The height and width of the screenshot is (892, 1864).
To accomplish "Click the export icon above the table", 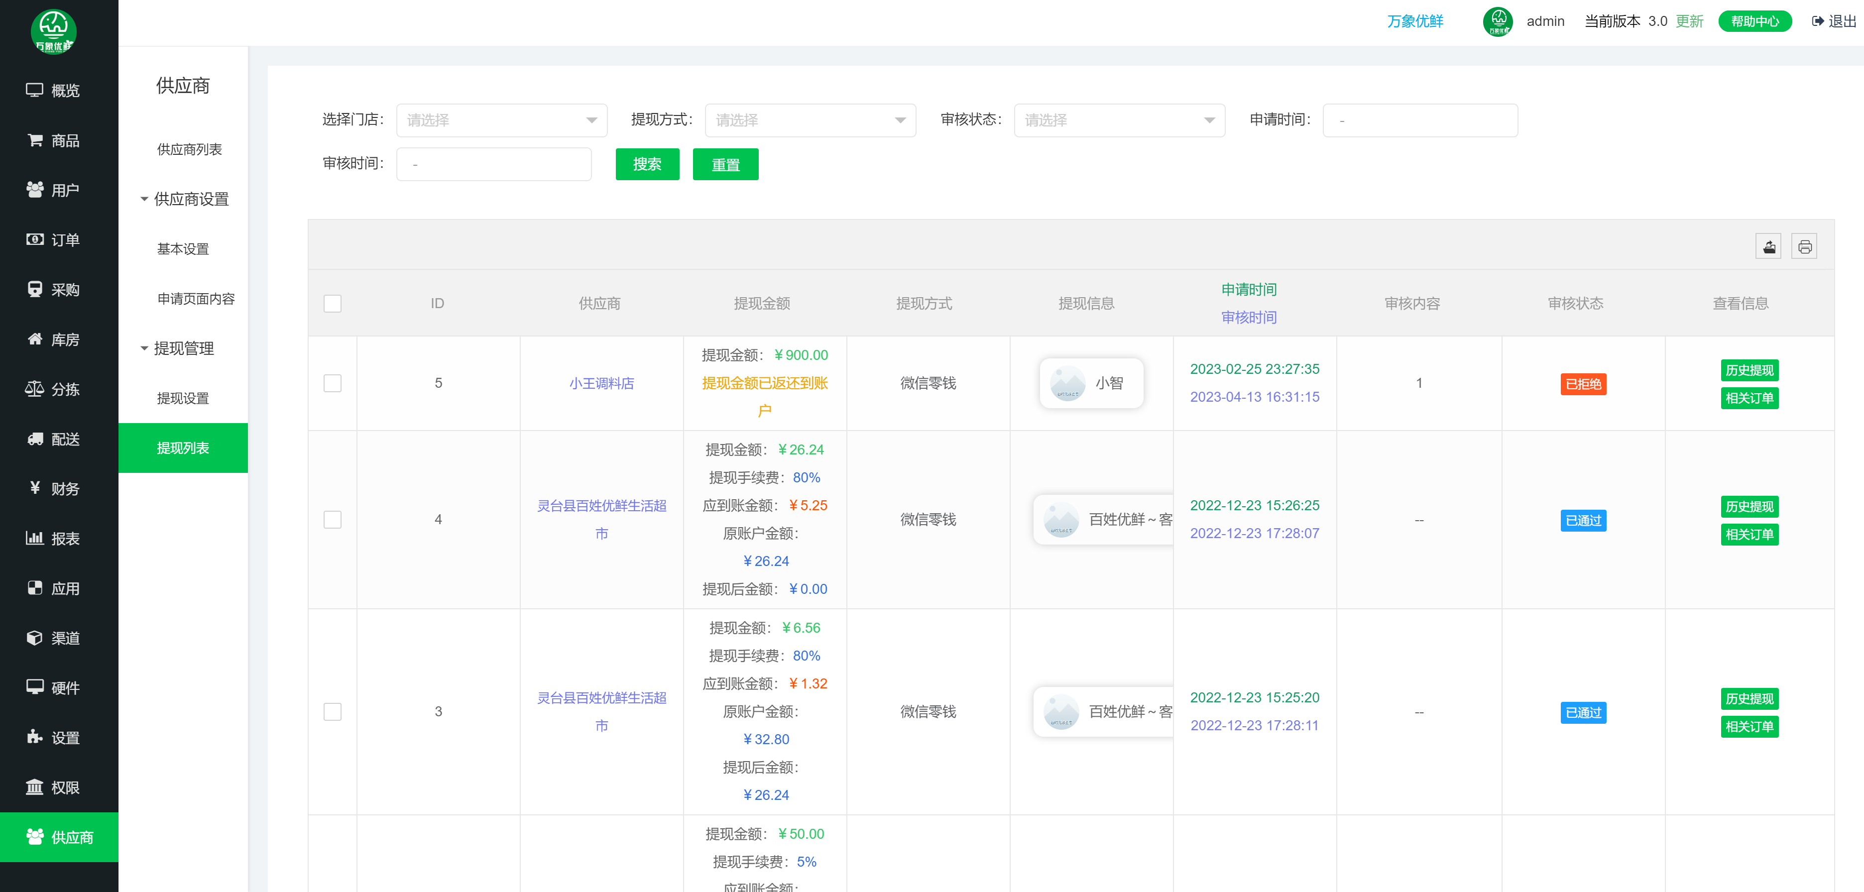I will (1768, 247).
